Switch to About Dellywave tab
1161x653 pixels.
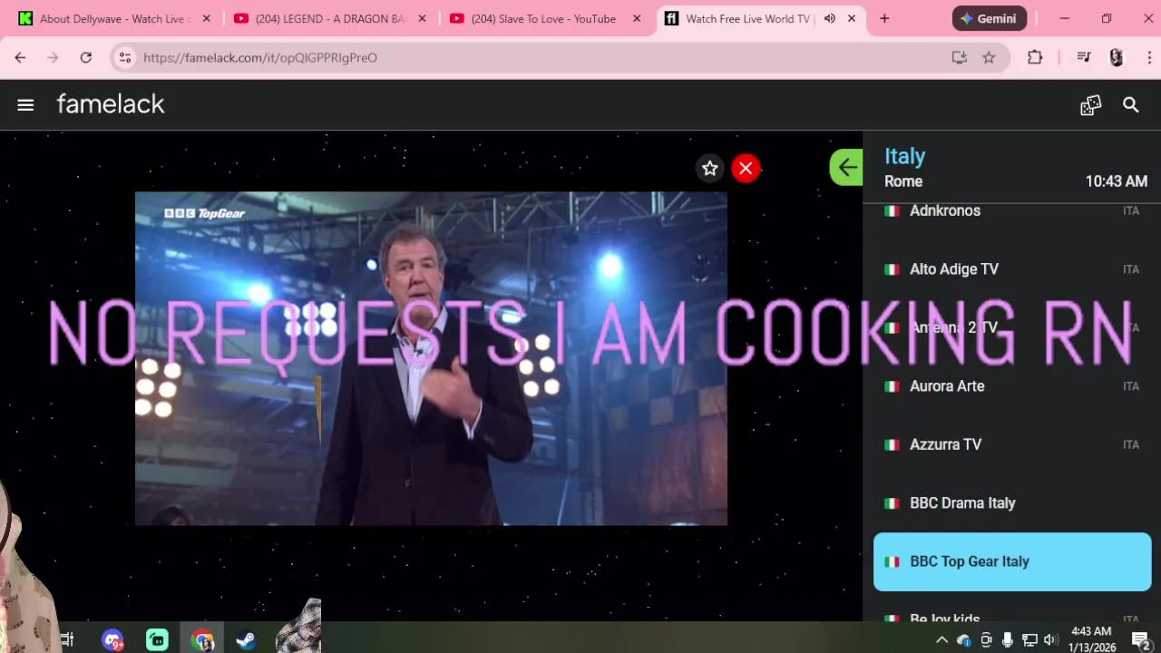[x=114, y=18]
